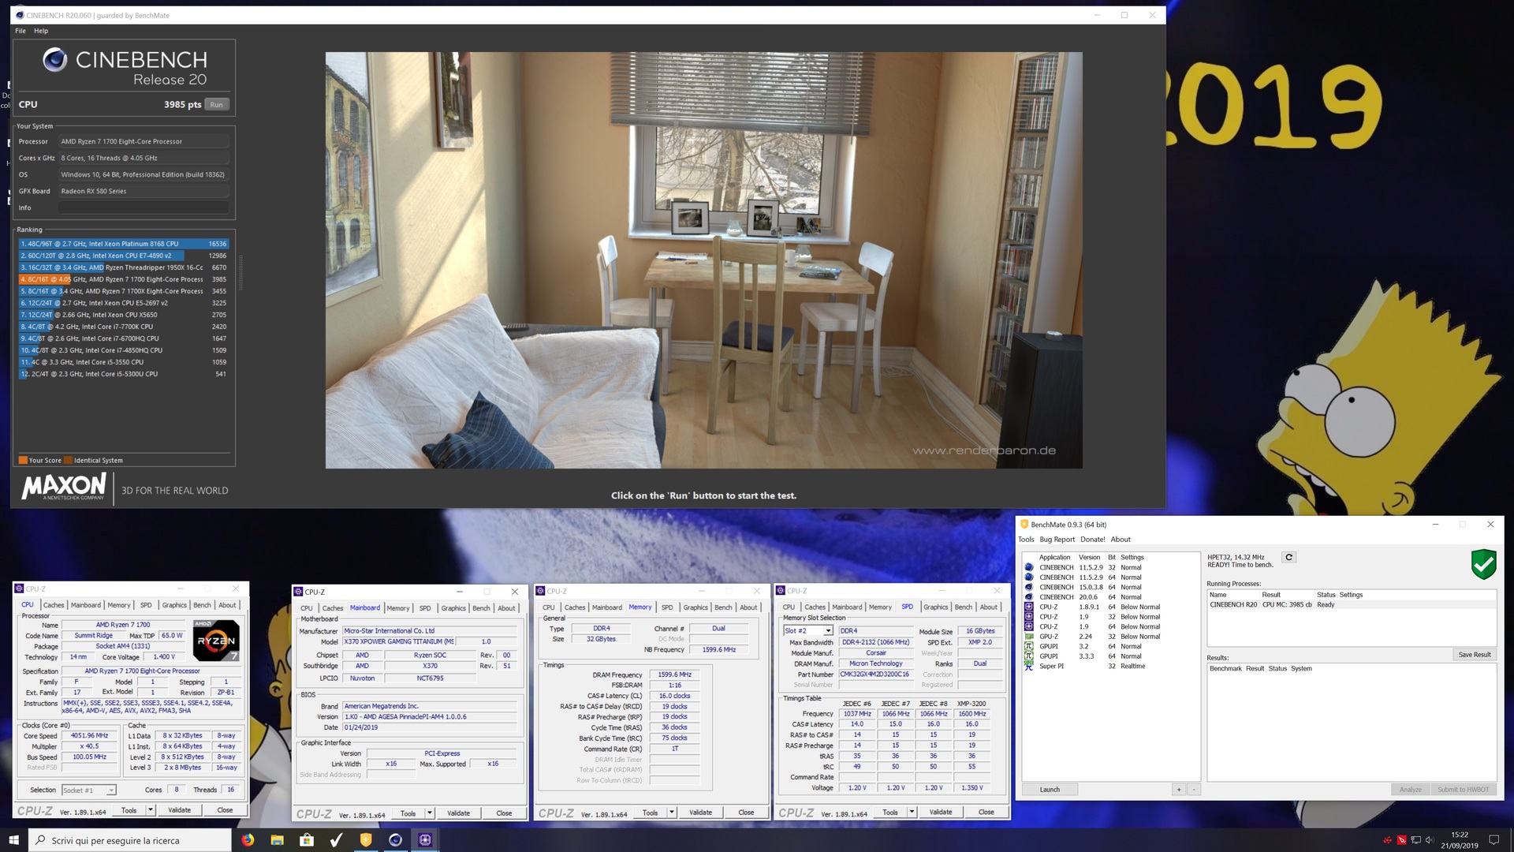The width and height of the screenshot is (1514, 852).
Task: Select the Ryzen Threadripper 1950X ranking row
Action: pyautogui.click(x=124, y=267)
